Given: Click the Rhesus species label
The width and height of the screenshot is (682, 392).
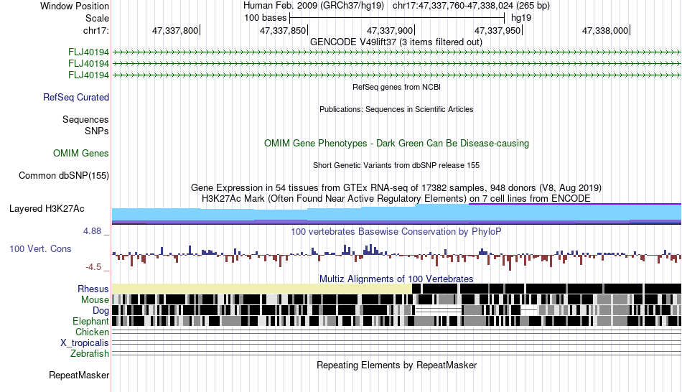Looking at the screenshot, I should coord(93,289).
